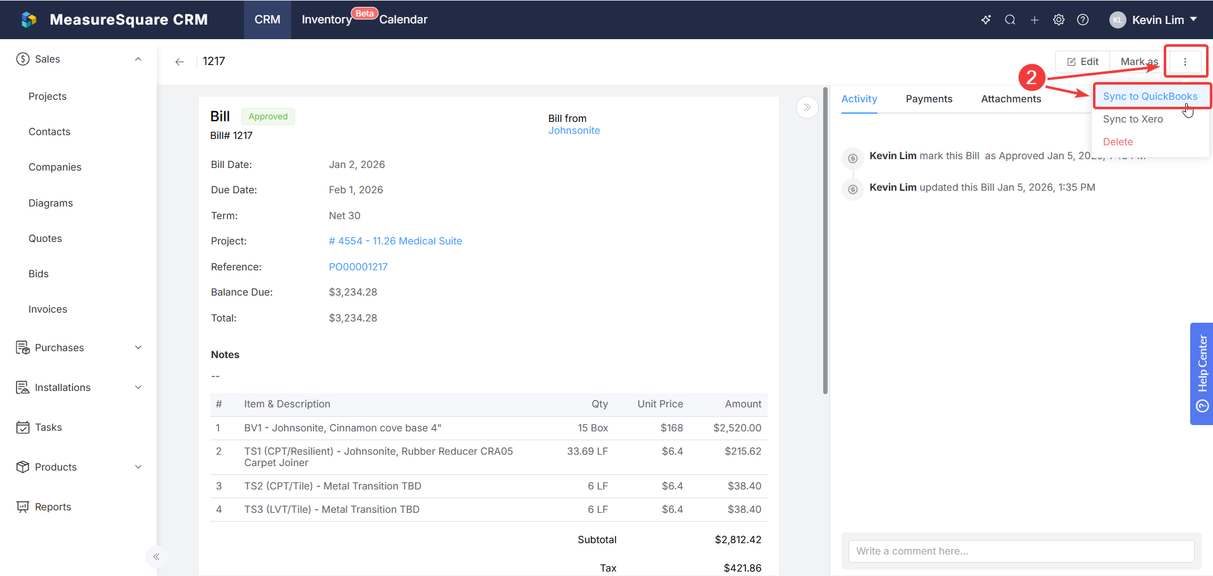Go back using the left arrow
Viewport: 1213px width, 576px height.
[x=179, y=61]
